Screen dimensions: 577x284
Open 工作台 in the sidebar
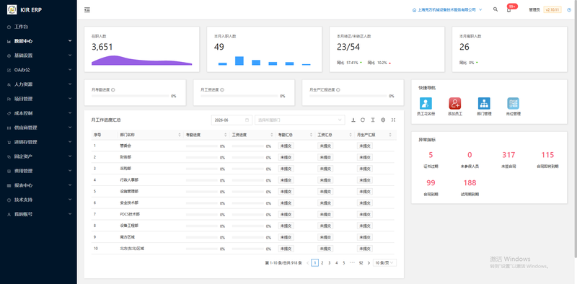(x=39, y=27)
